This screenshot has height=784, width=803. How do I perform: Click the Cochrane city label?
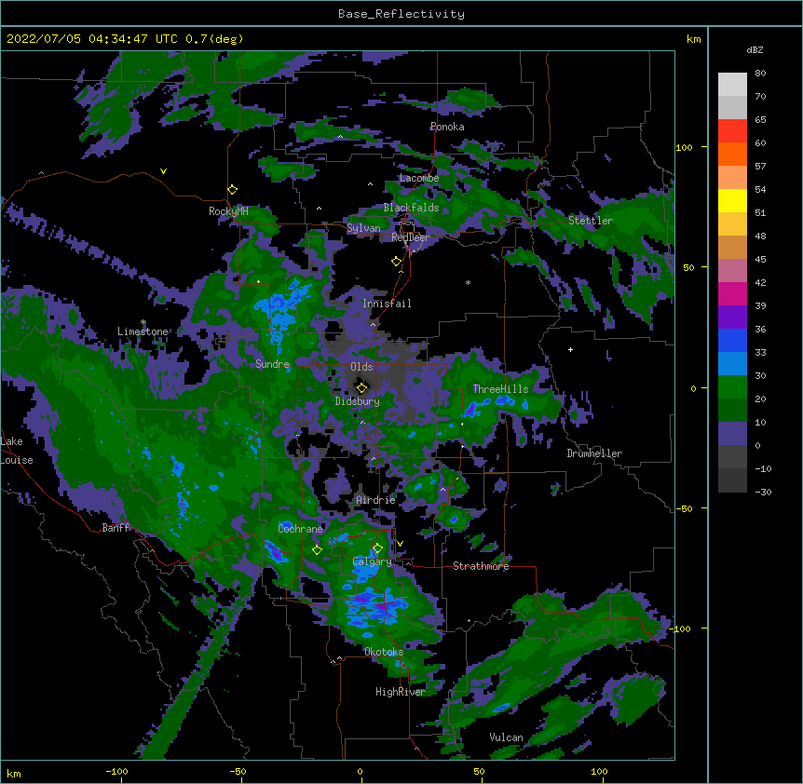tap(300, 529)
